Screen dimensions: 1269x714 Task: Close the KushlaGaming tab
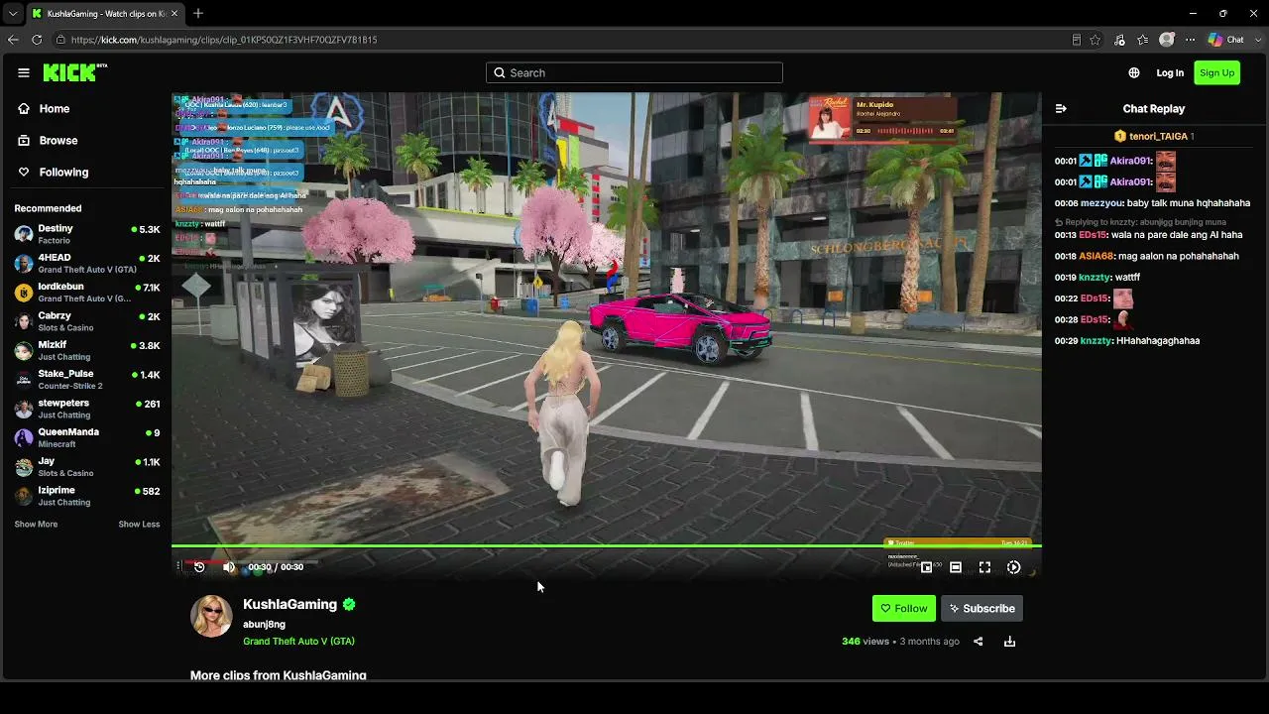174,13
